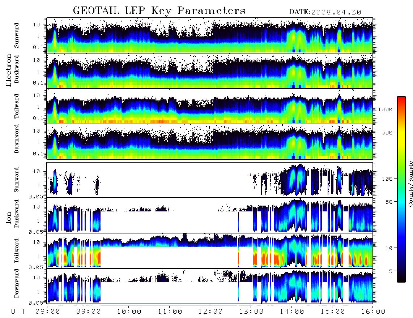Click the Electron Sunward spectrogram panel
Screen dimensions: 413x318
pos(210,35)
